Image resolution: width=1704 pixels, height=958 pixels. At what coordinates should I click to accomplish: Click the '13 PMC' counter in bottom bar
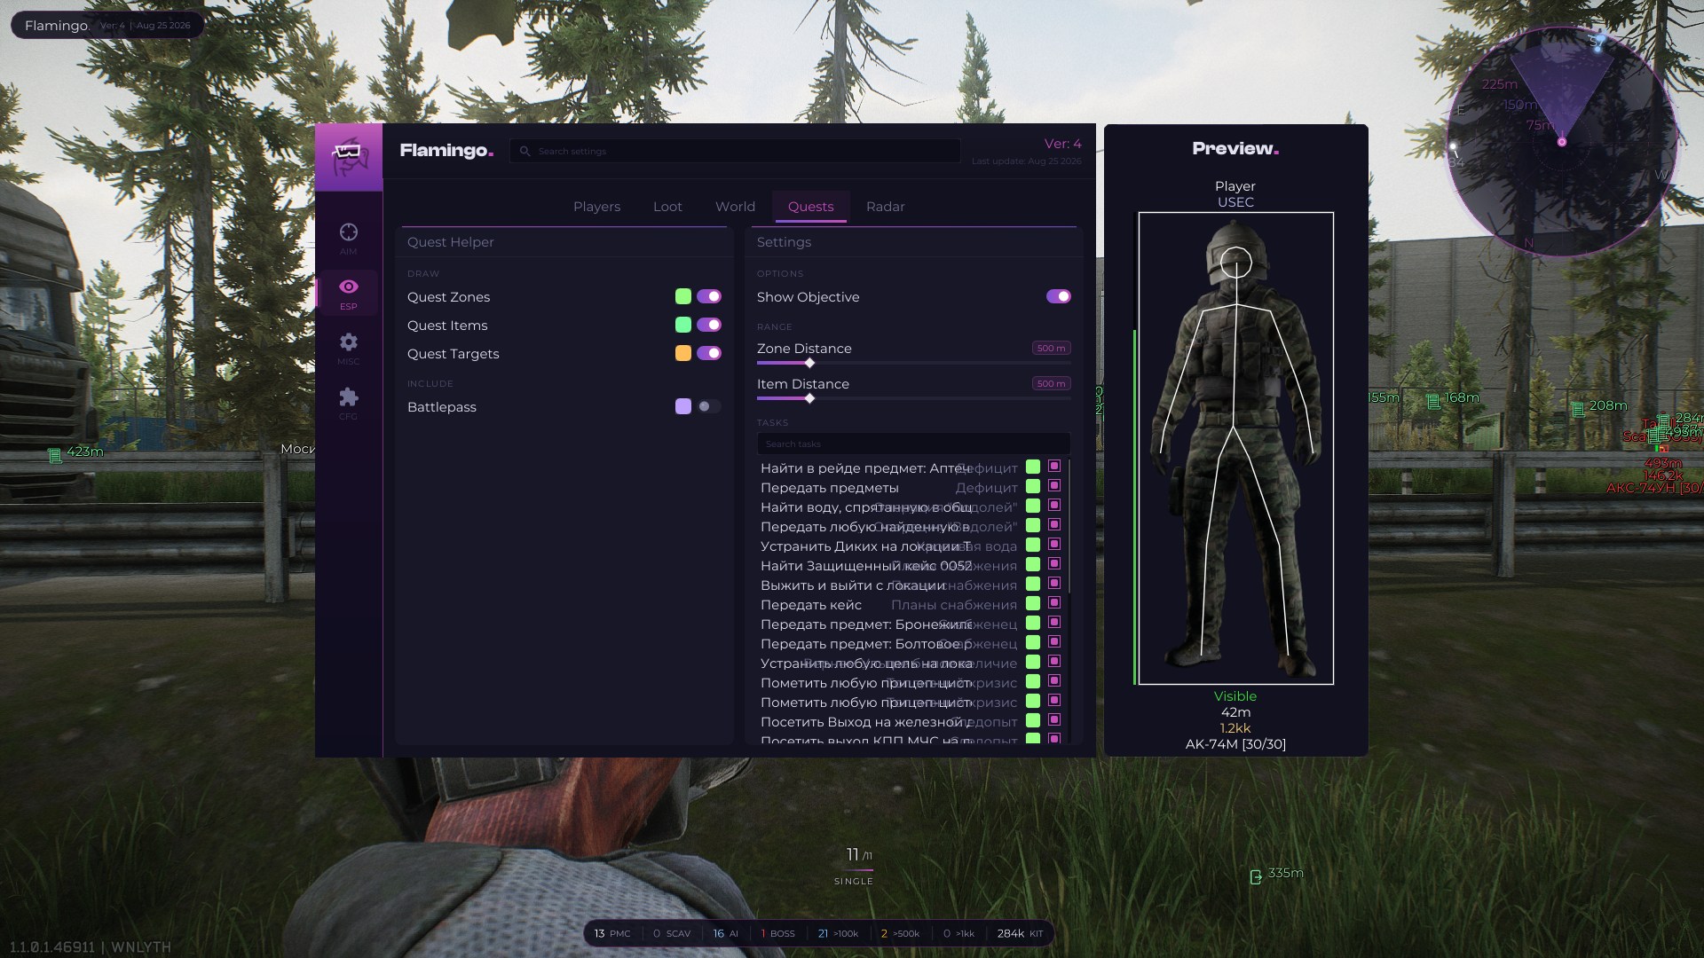pyautogui.click(x=612, y=933)
